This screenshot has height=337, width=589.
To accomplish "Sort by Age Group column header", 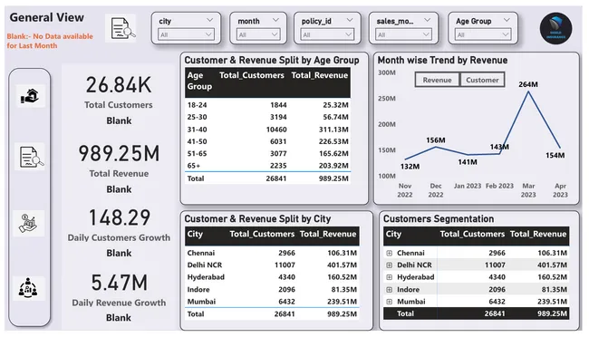I will click(x=199, y=81).
